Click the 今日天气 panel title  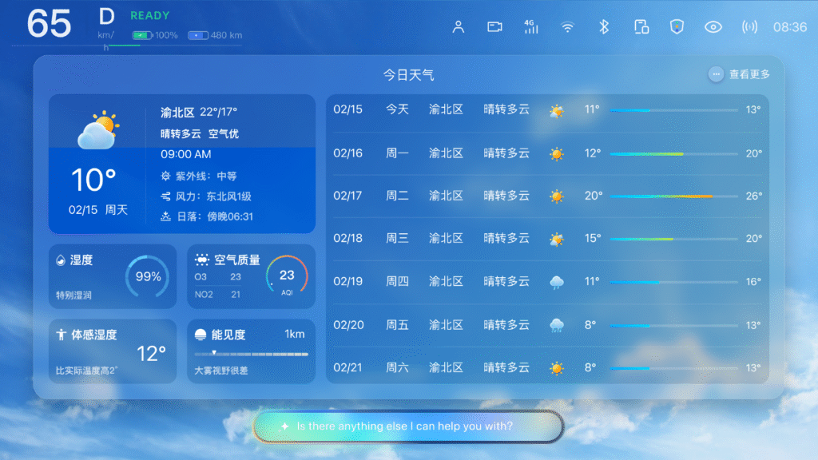tap(408, 75)
